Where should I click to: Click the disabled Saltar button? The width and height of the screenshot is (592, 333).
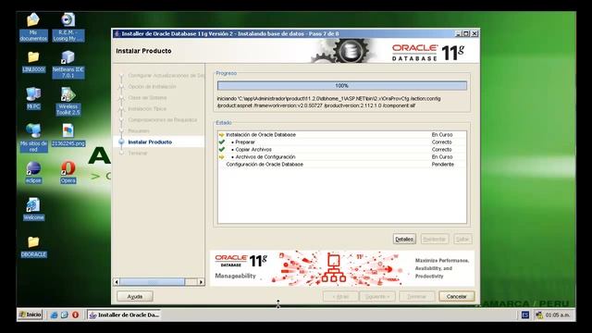click(462, 239)
